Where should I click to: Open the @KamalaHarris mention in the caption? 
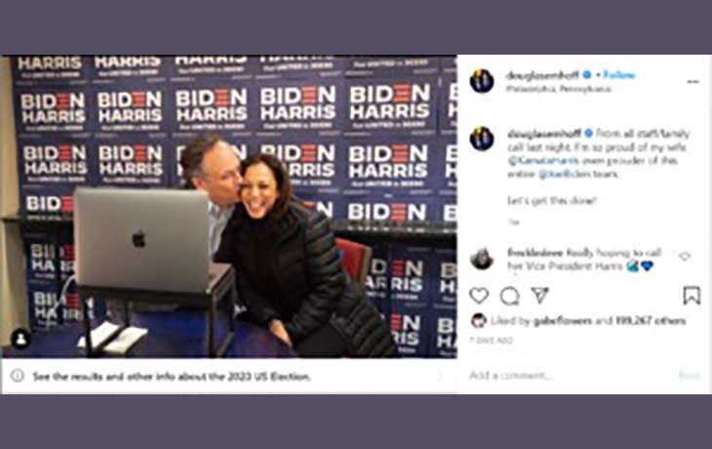coord(543,160)
